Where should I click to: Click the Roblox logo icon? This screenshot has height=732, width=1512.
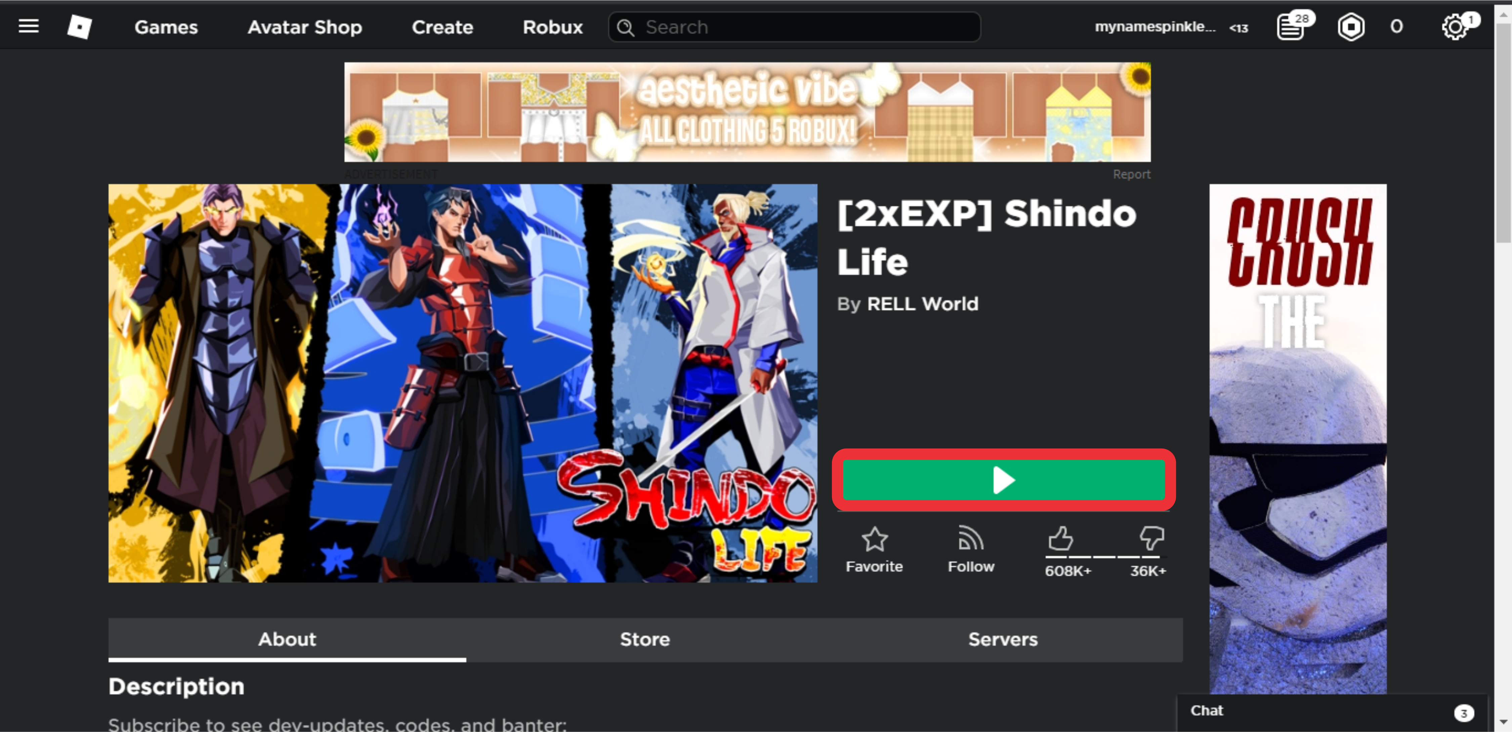(x=79, y=27)
